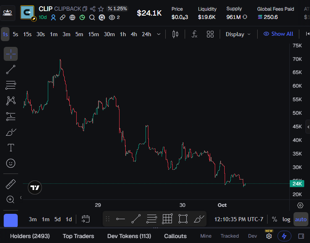
Task: Pick the rectangle tool in floating toolbar
Action: (x=183, y=219)
